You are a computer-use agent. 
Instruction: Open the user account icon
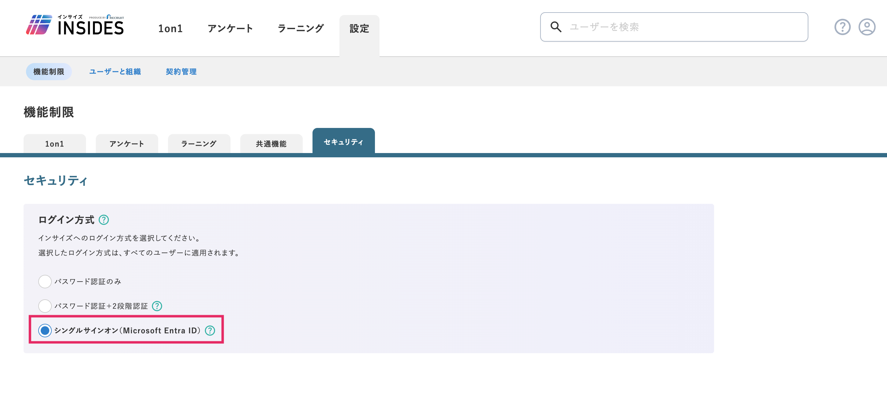[x=867, y=27]
